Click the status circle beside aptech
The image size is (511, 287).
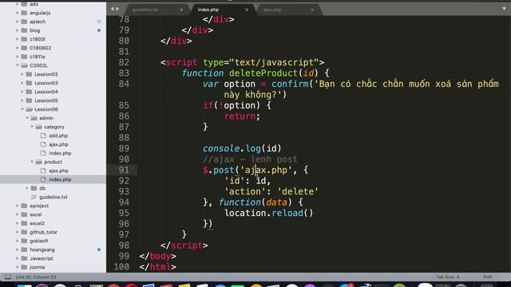pyautogui.click(x=99, y=22)
